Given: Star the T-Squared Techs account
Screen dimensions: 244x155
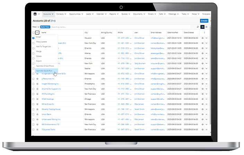Looking at the screenshot, I should 37,129.
